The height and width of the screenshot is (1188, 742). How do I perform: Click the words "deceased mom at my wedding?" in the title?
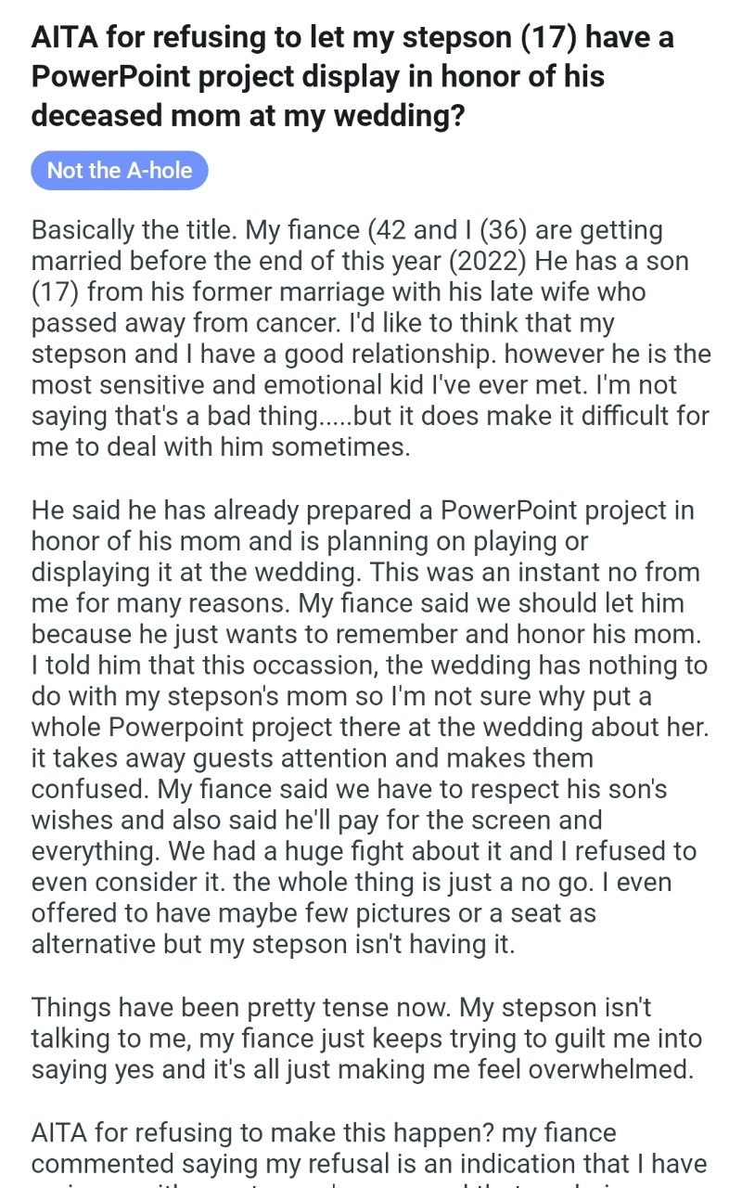pyautogui.click(x=249, y=113)
